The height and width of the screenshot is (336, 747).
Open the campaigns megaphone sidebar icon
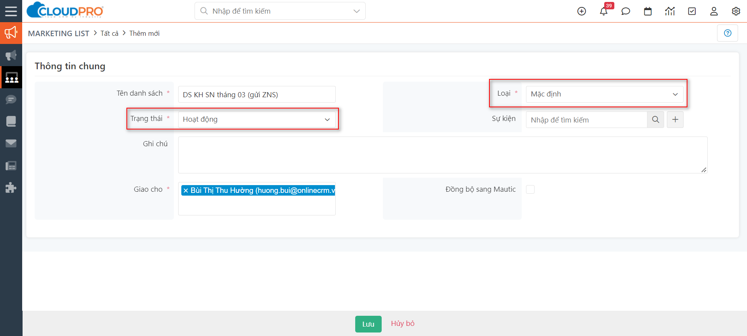point(11,55)
